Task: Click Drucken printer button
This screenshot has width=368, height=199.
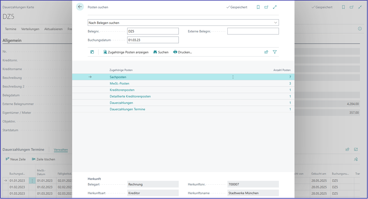Action: [x=182, y=52]
